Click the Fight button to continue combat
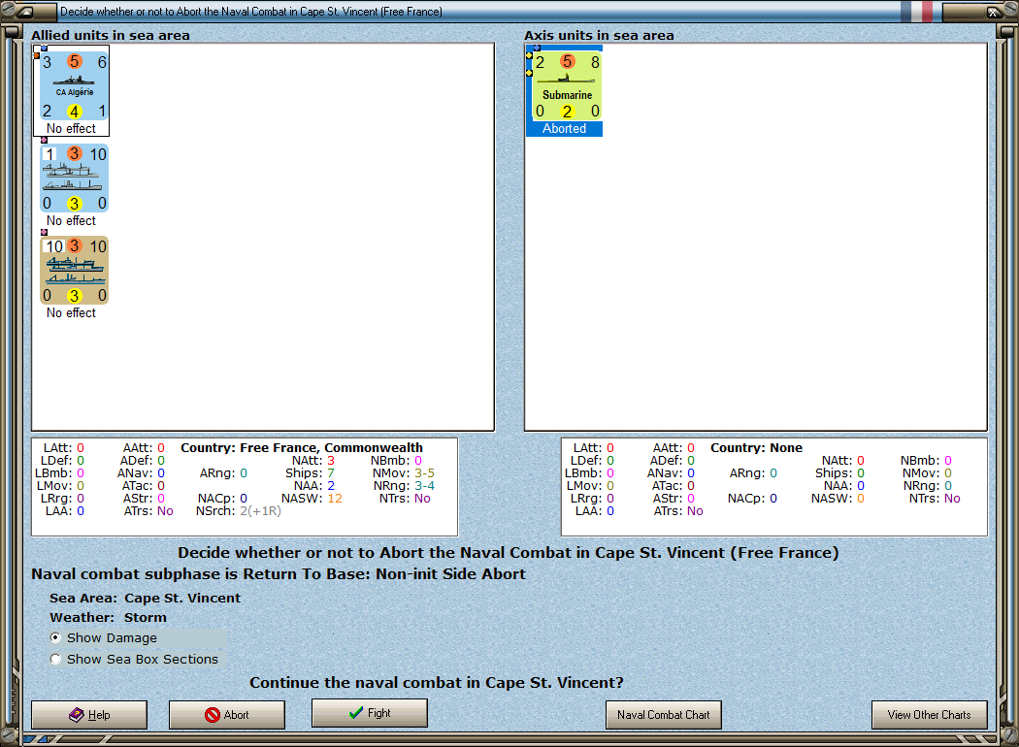This screenshot has width=1019, height=747. (x=369, y=713)
